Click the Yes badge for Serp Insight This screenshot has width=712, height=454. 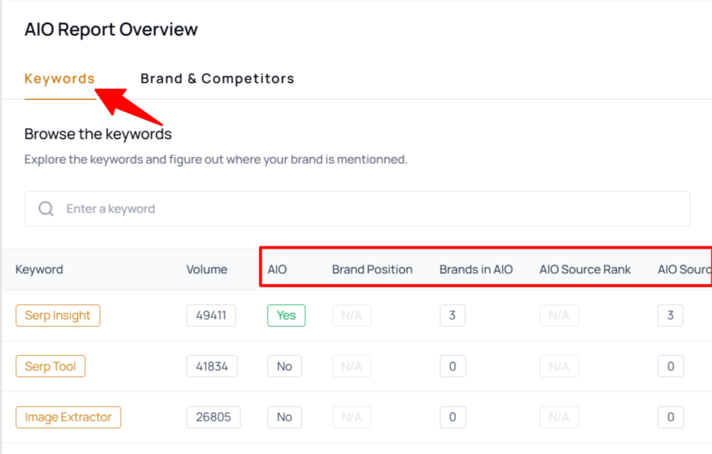[286, 316]
